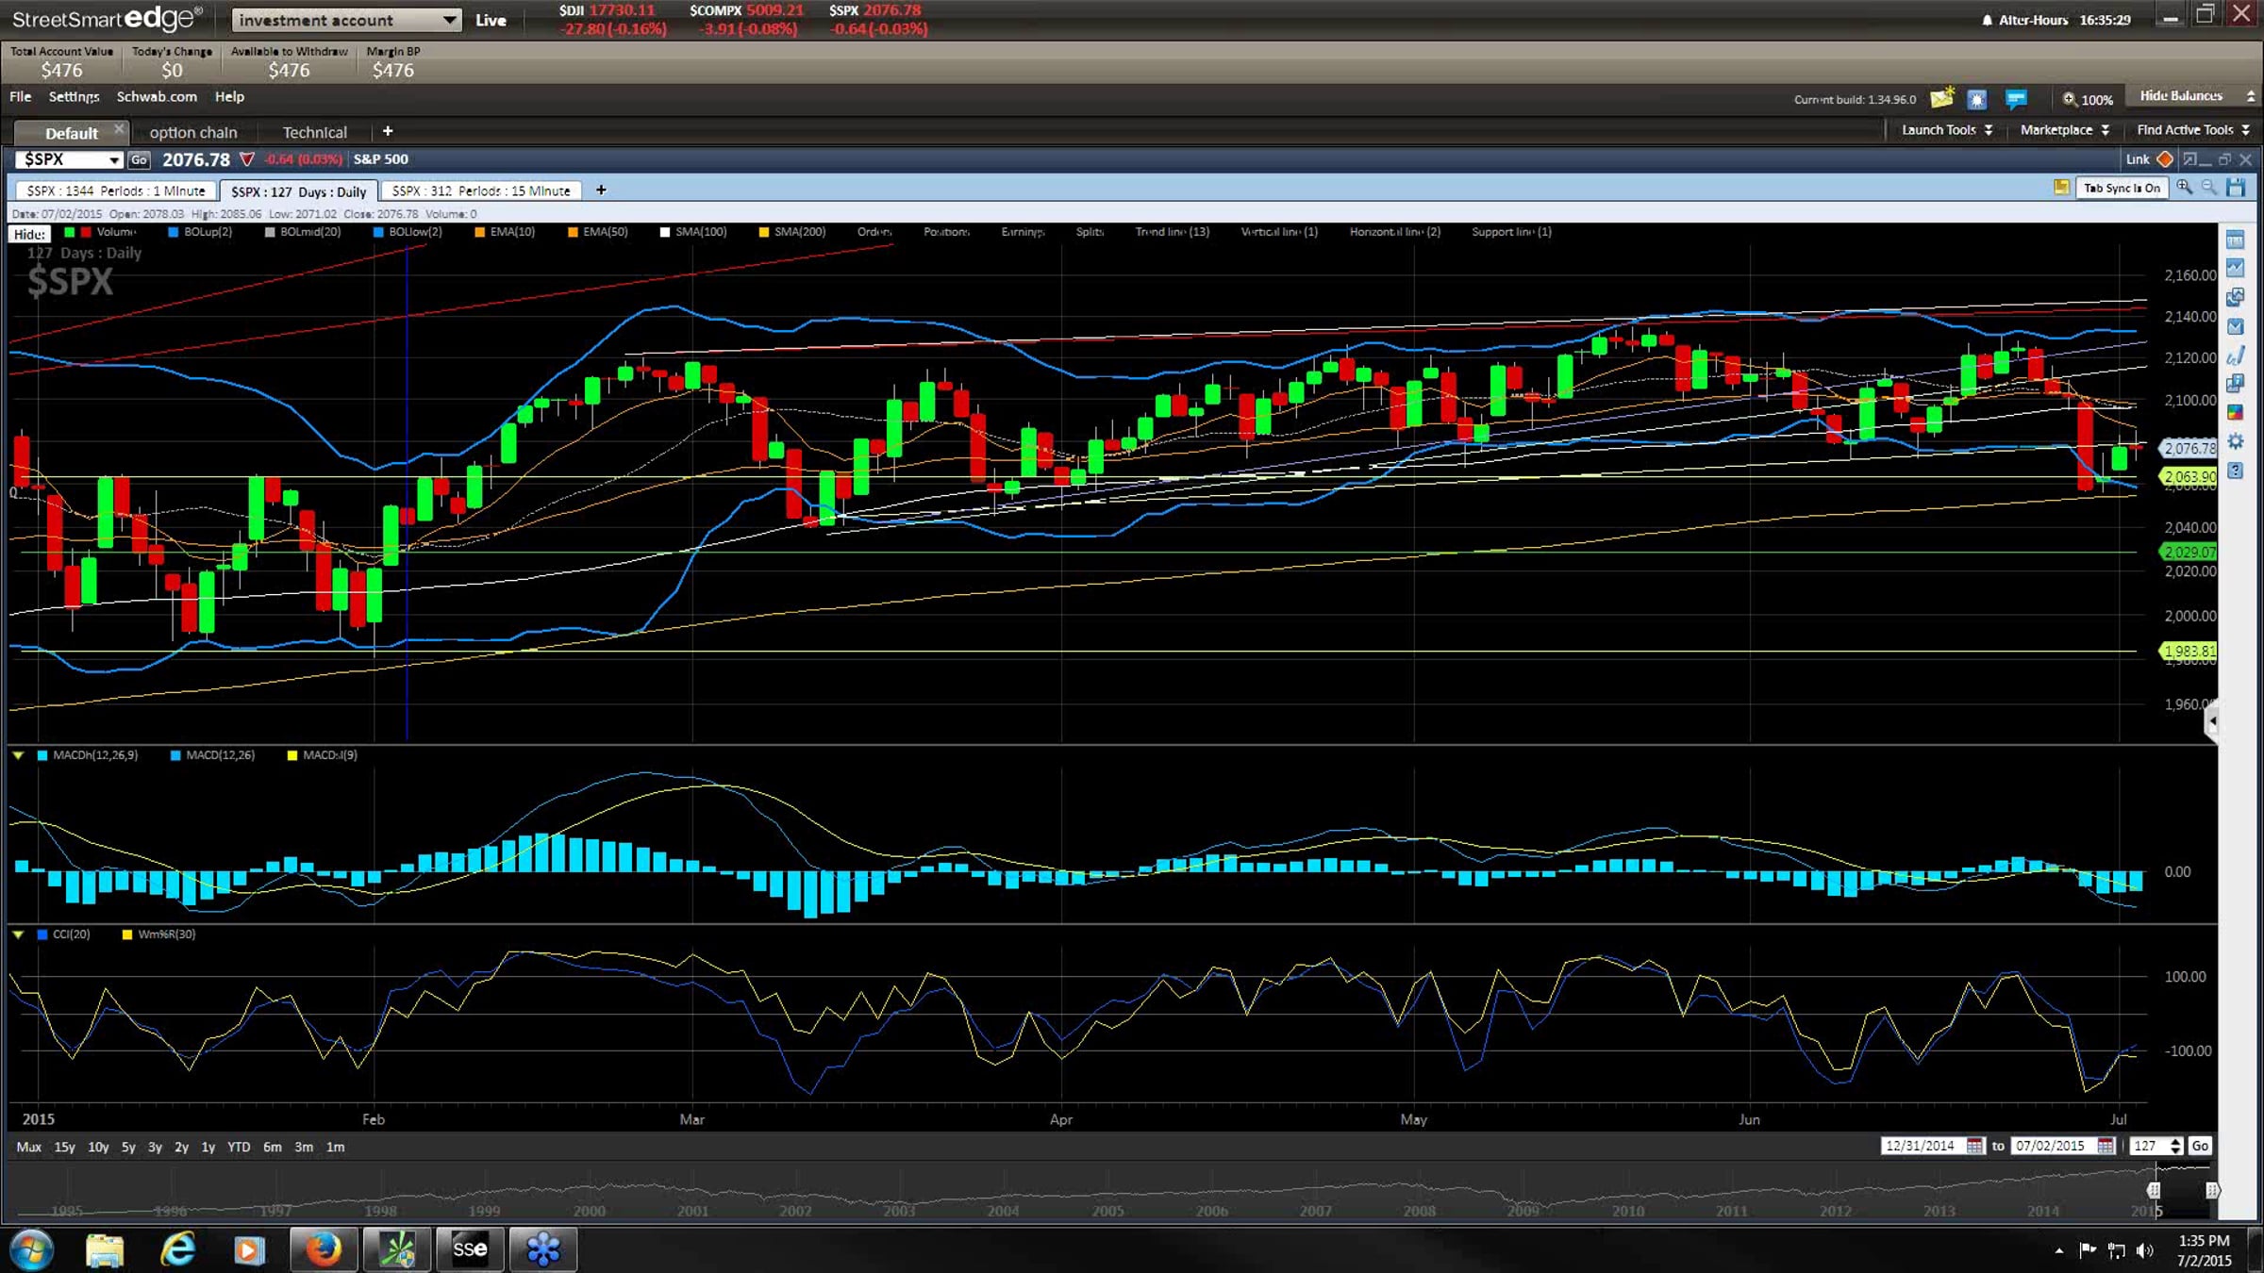Toggle Tab Sync Is On button

[x=2121, y=188]
